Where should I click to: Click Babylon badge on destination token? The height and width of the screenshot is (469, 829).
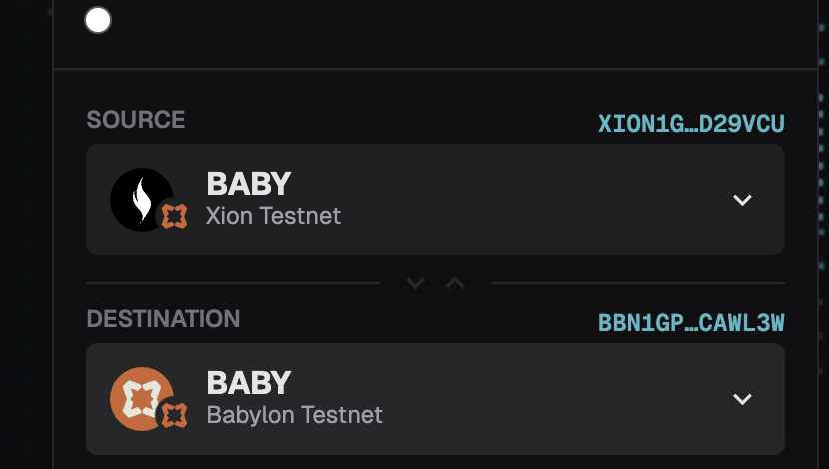(x=174, y=415)
